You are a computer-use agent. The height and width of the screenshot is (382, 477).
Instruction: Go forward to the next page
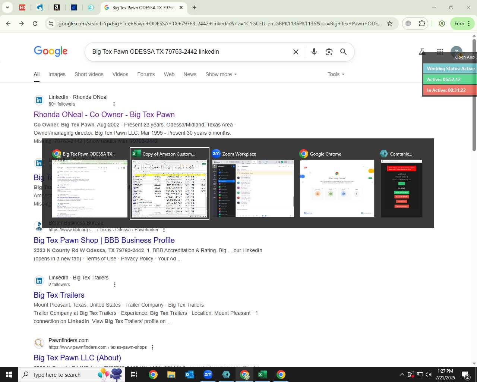tap(22, 24)
